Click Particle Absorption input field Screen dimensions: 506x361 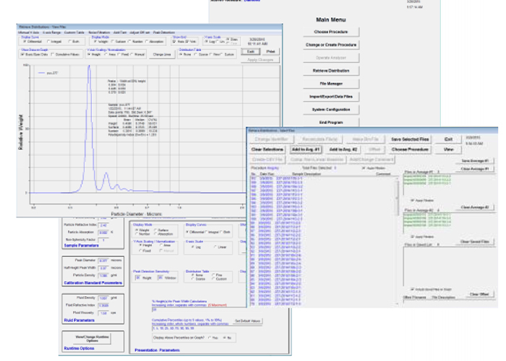point(103,232)
